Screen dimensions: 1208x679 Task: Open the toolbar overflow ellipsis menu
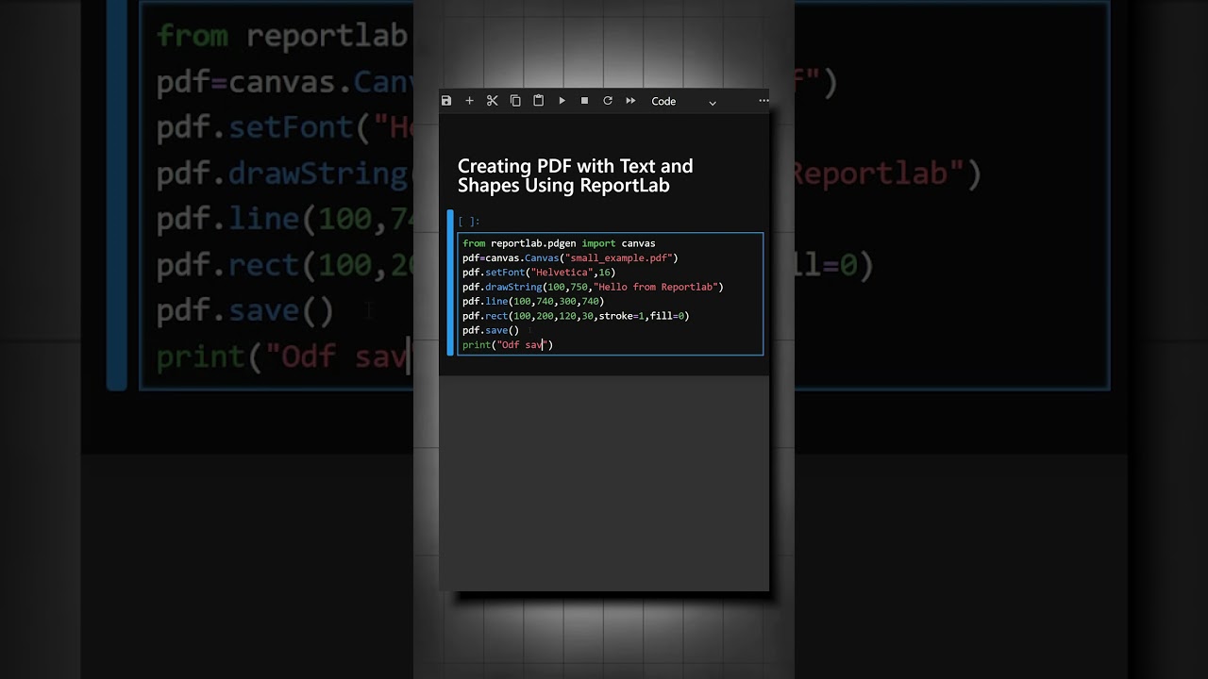(763, 101)
